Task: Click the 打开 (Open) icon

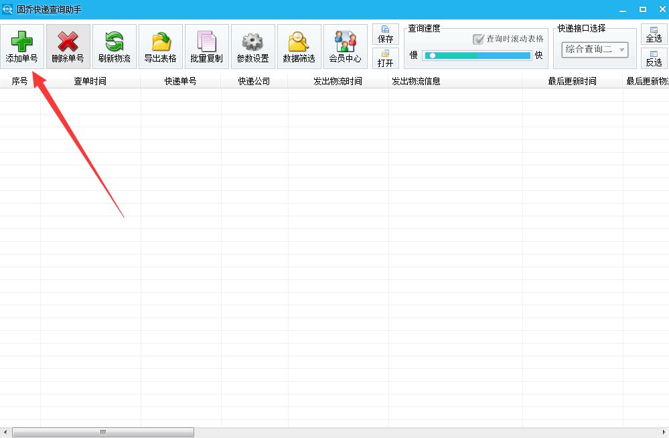Action: (x=386, y=60)
